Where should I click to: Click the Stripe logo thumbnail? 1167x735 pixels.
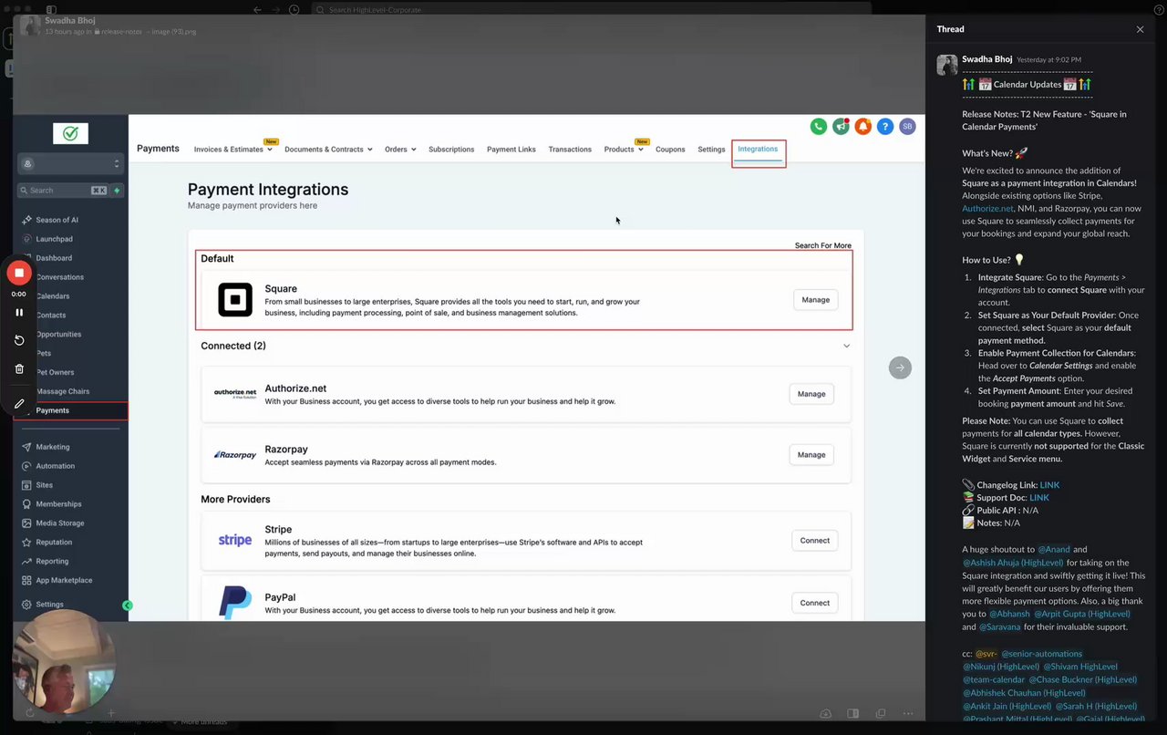click(235, 541)
